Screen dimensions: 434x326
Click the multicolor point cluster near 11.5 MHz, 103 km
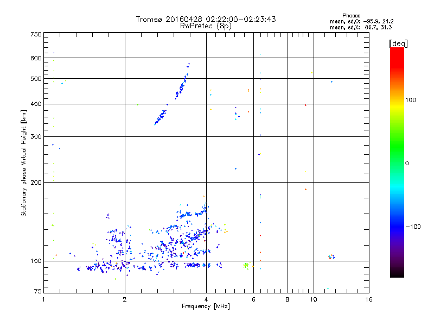pyautogui.click(x=331, y=257)
